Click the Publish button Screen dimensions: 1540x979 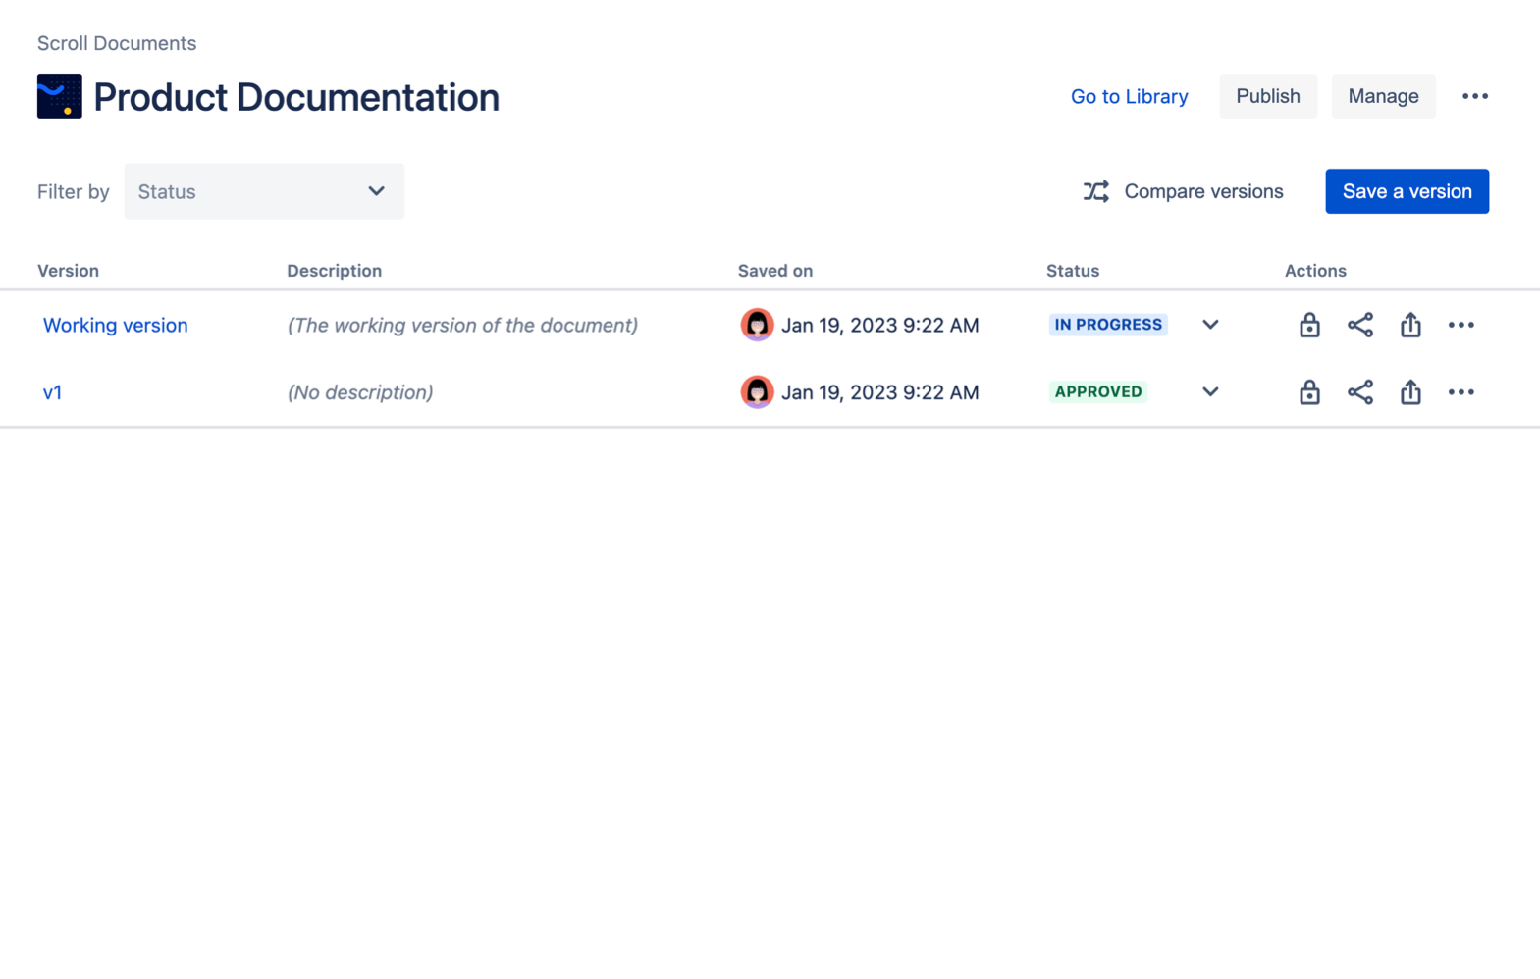tap(1267, 96)
